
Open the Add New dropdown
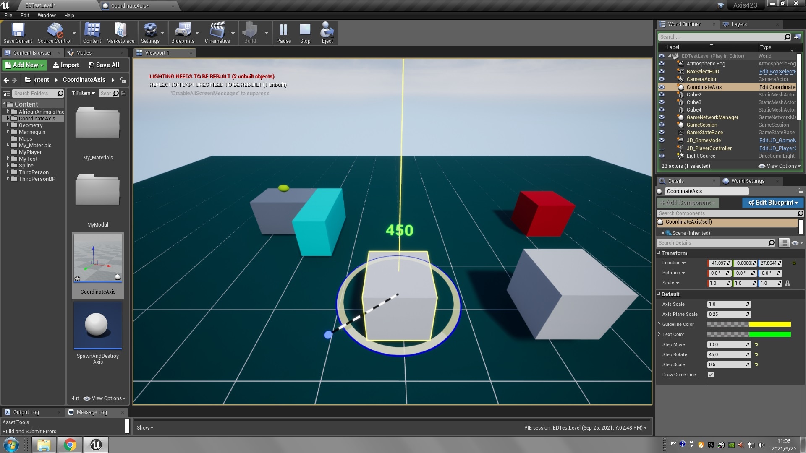coord(24,65)
